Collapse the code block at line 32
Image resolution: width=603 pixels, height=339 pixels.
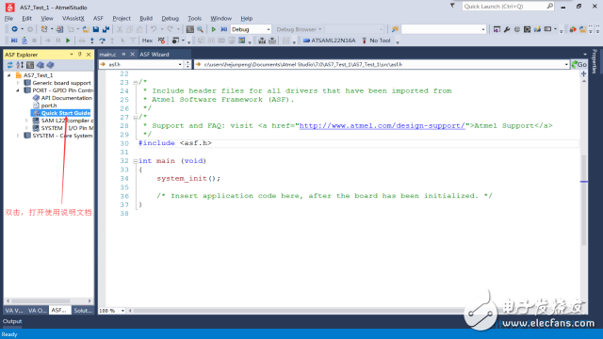[136, 161]
